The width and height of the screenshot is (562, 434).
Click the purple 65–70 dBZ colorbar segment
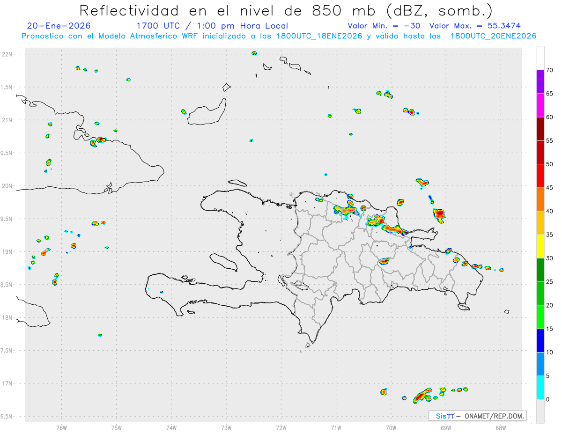(x=540, y=82)
